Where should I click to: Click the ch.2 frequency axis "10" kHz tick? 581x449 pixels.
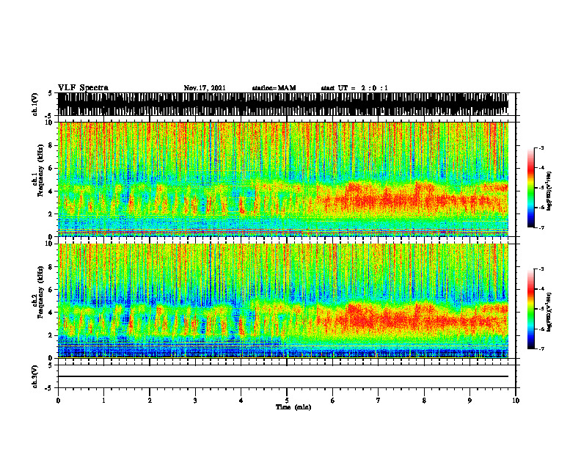click(x=48, y=244)
